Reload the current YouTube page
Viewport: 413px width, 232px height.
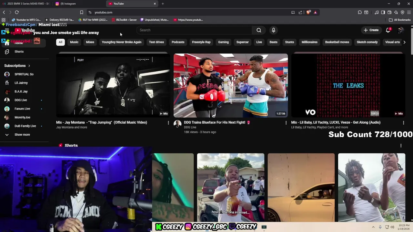(x=17, y=12)
